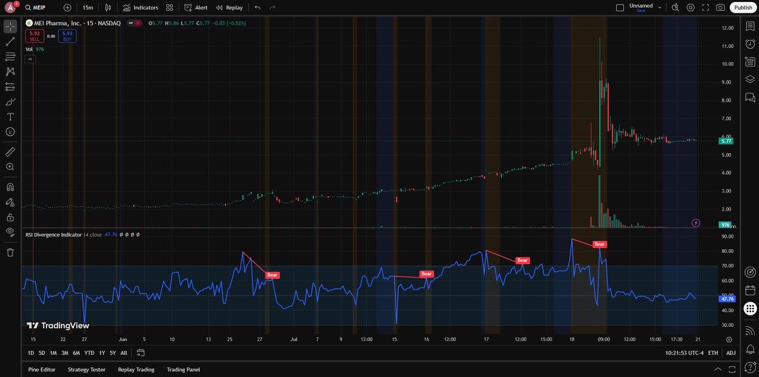This screenshot has height=377, width=759.
Task: Open the alerts clock panel in right sidebar
Action: (x=750, y=44)
